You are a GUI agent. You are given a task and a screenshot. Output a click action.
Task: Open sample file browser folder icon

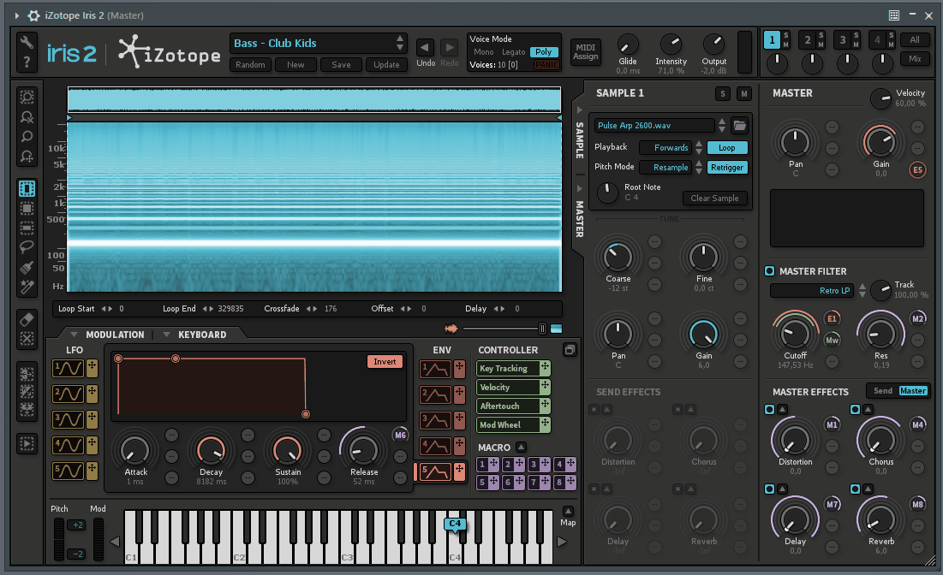click(x=740, y=125)
